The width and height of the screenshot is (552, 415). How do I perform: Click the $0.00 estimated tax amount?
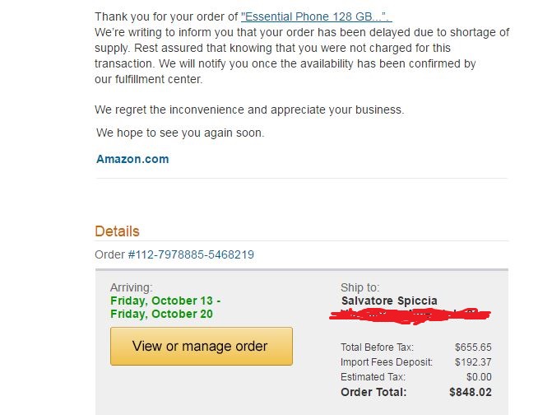click(x=479, y=376)
